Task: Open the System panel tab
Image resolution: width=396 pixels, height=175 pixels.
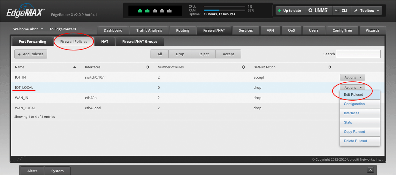Action: [x=57, y=171]
